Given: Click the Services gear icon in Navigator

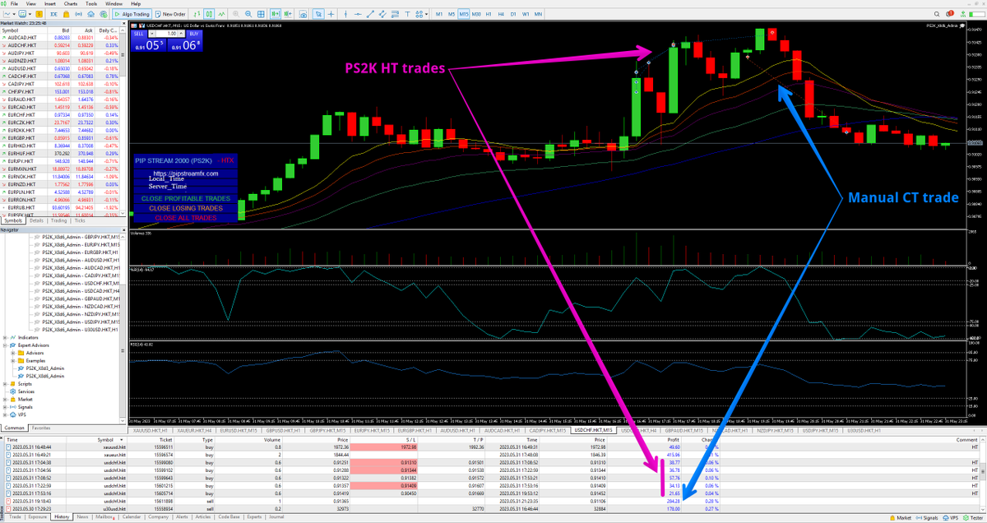Looking at the screenshot, I should pos(12,391).
